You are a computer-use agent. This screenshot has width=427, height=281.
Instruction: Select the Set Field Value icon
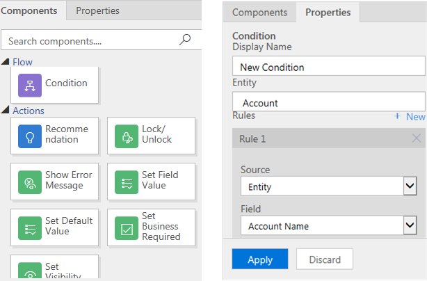tap(127, 181)
